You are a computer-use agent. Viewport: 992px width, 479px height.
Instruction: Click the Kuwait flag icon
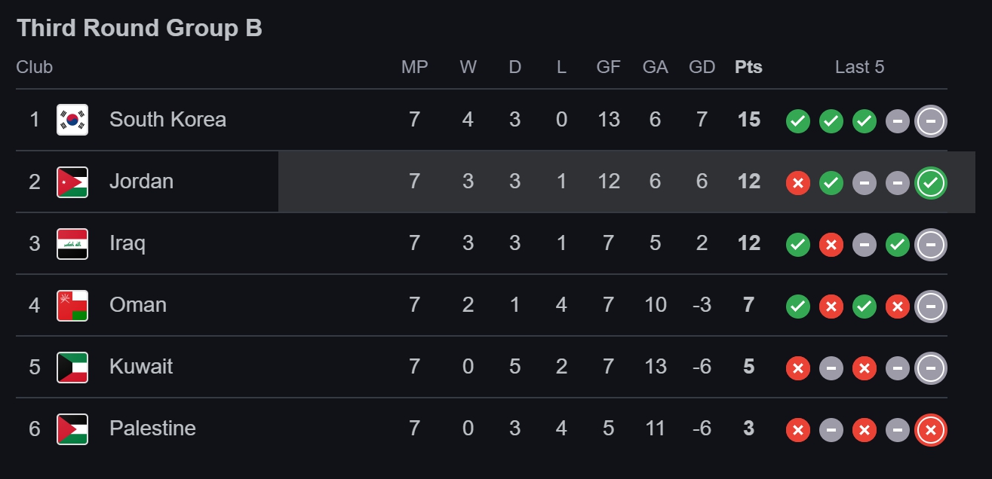point(72,367)
